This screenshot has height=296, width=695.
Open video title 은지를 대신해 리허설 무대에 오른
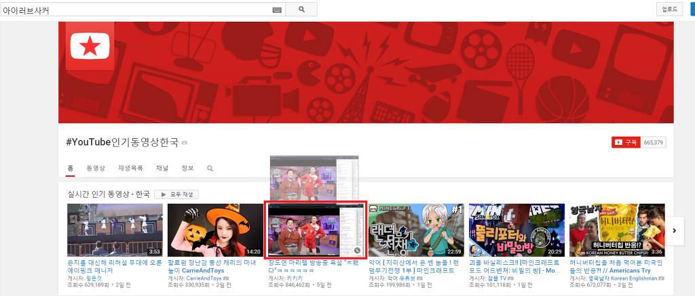114,266
